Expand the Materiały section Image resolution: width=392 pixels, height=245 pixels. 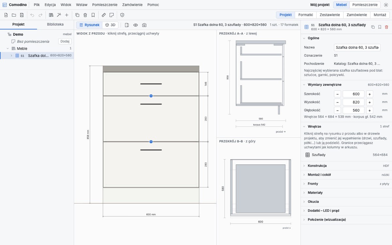[346, 193]
